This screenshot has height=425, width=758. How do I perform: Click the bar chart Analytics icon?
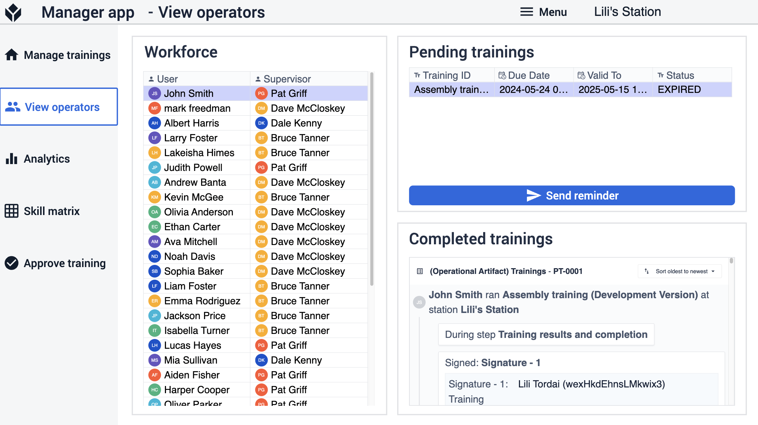click(x=12, y=159)
